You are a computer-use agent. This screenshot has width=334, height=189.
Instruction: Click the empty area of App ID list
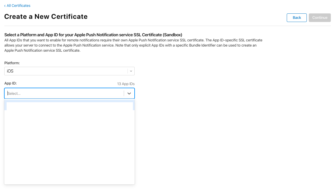click(69, 146)
